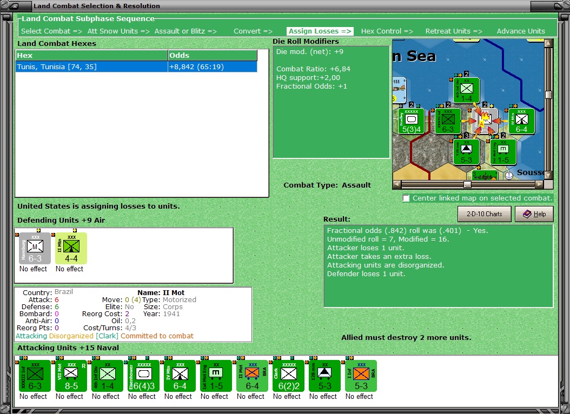570x414 pixels.
Task: Click 'Combat Ratio: +6,84' line
Action: 313,69
